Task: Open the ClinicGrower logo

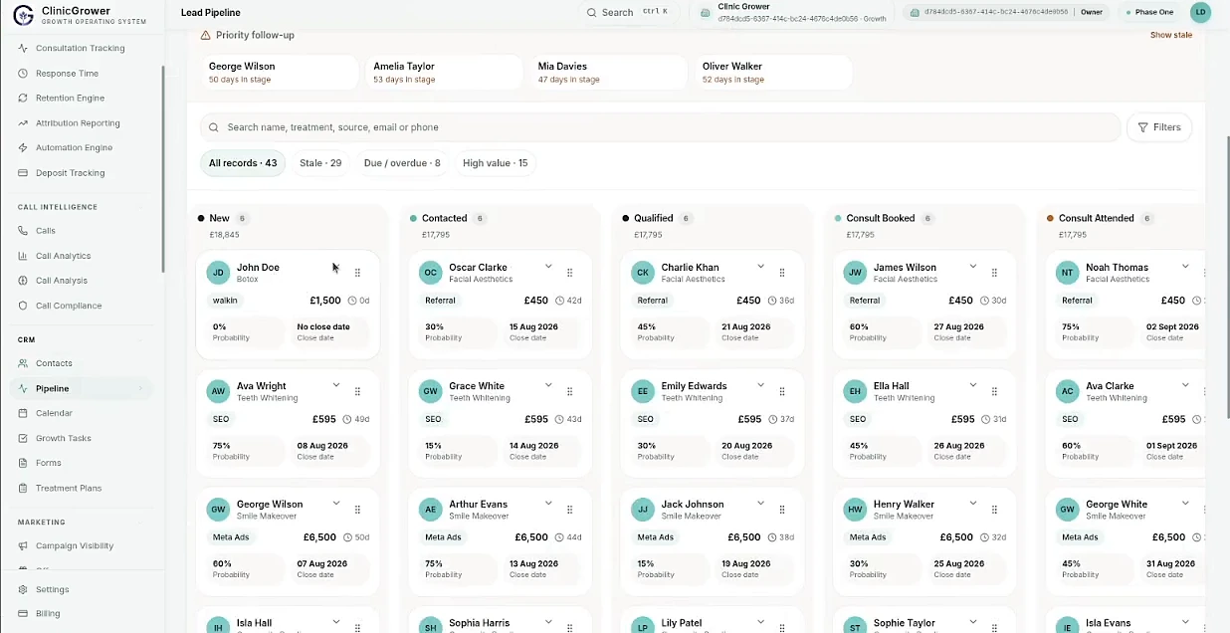Action: click(23, 13)
